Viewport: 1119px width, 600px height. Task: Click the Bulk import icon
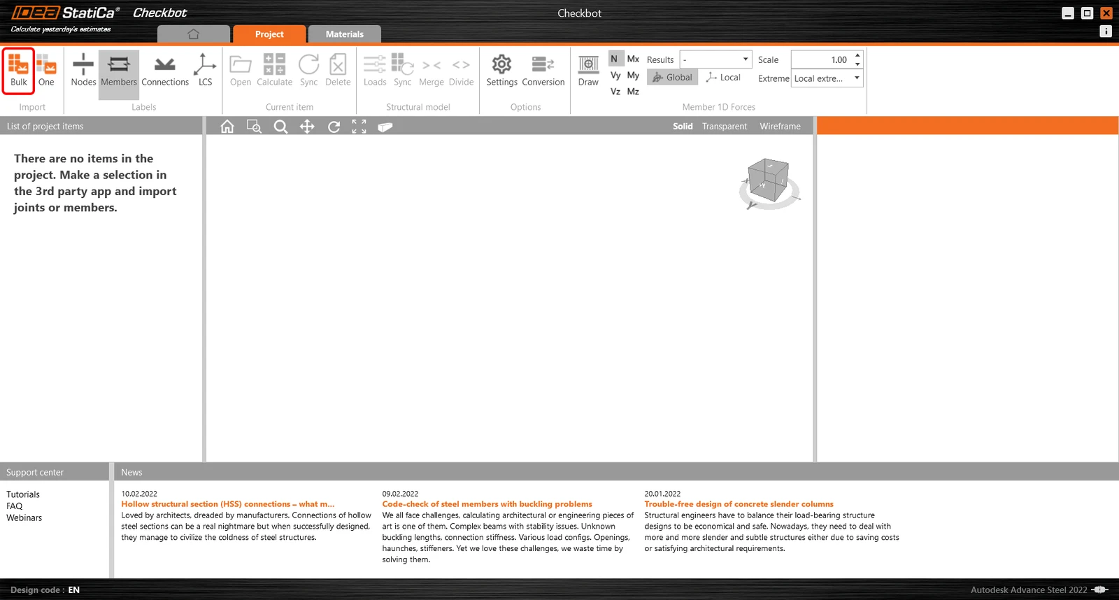click(18, 71)
